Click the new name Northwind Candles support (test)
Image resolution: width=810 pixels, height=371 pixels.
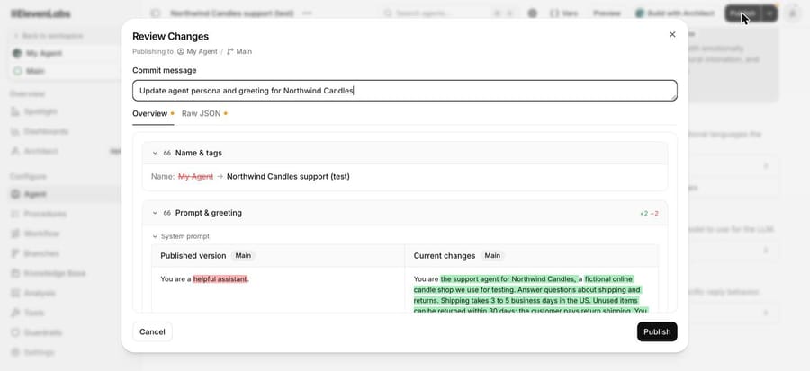[288, 177]
